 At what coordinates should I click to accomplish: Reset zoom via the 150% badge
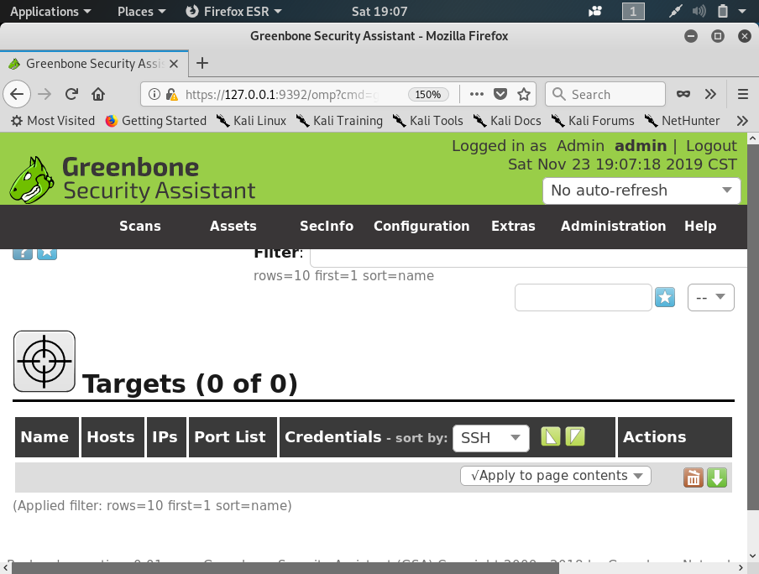coord(428,94)
